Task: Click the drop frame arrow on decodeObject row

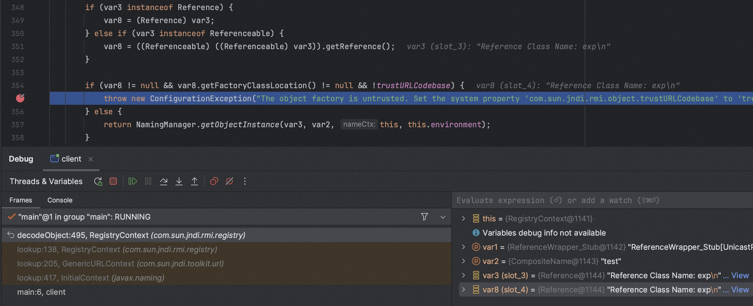Action: point(11,235)
